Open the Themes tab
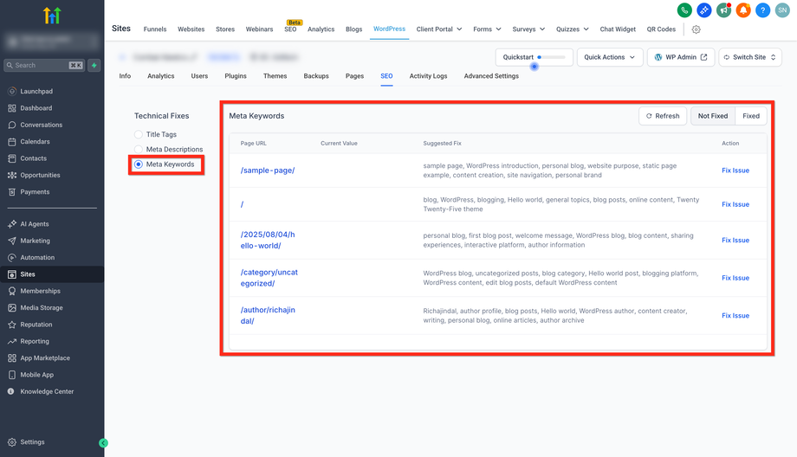 pyautogui.click(x=275, y=76)
